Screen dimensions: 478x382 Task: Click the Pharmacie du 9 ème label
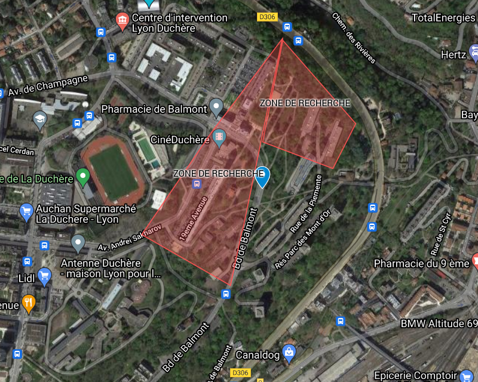point(421,263)
